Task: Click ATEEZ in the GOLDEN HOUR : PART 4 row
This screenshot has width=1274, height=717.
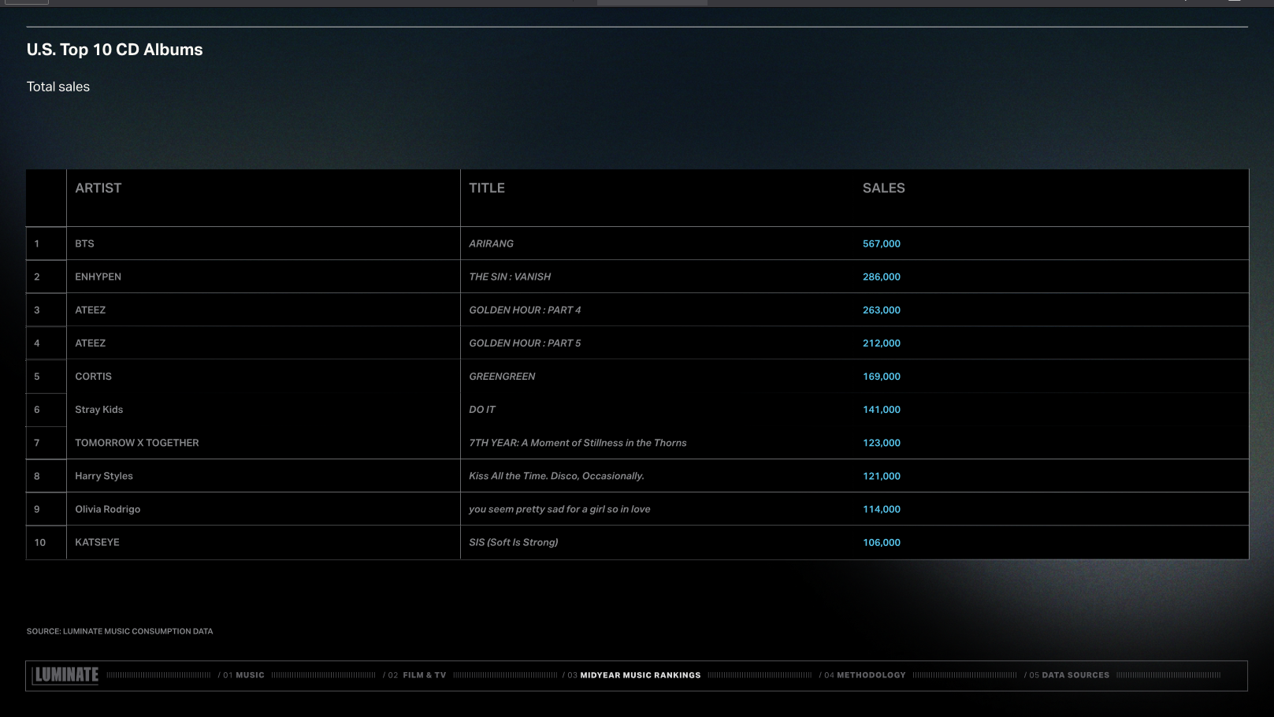Action: tap(90, 310)
